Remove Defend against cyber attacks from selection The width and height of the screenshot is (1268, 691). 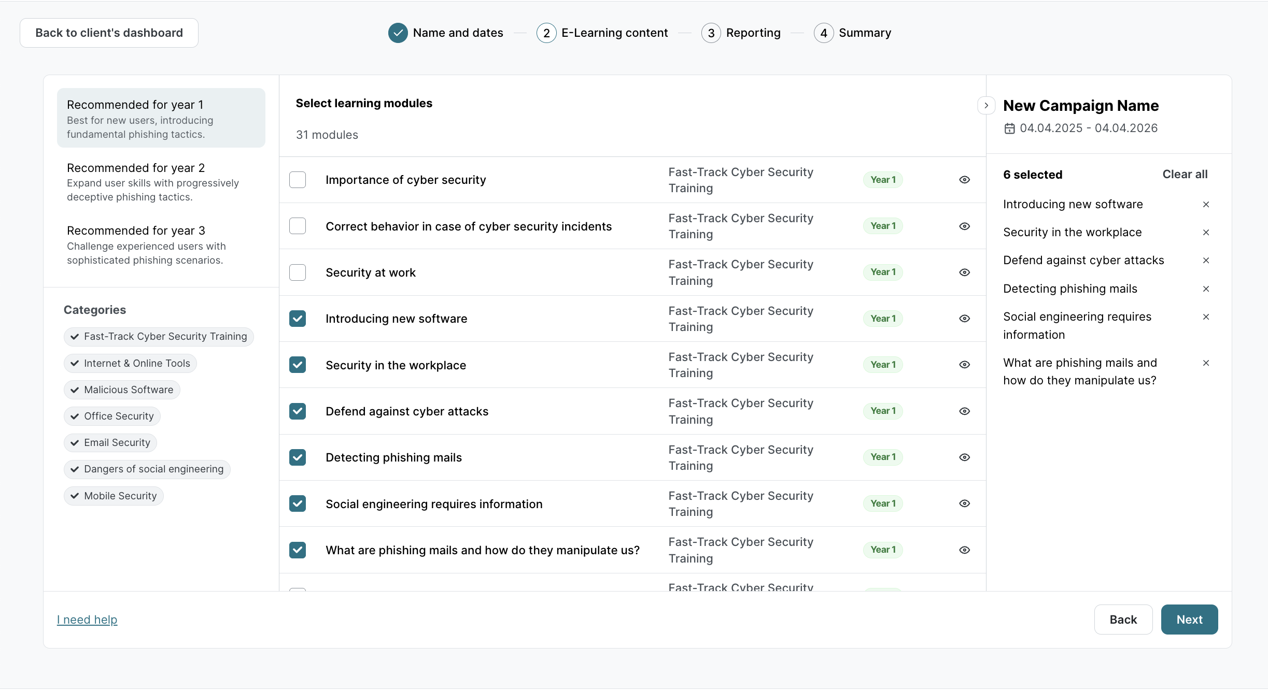tap(1206, 261)
